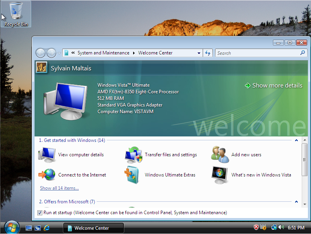Launch Internet Explorer from quick launch
This screenshot has height=234, width=311.
[x=47, y=228]
